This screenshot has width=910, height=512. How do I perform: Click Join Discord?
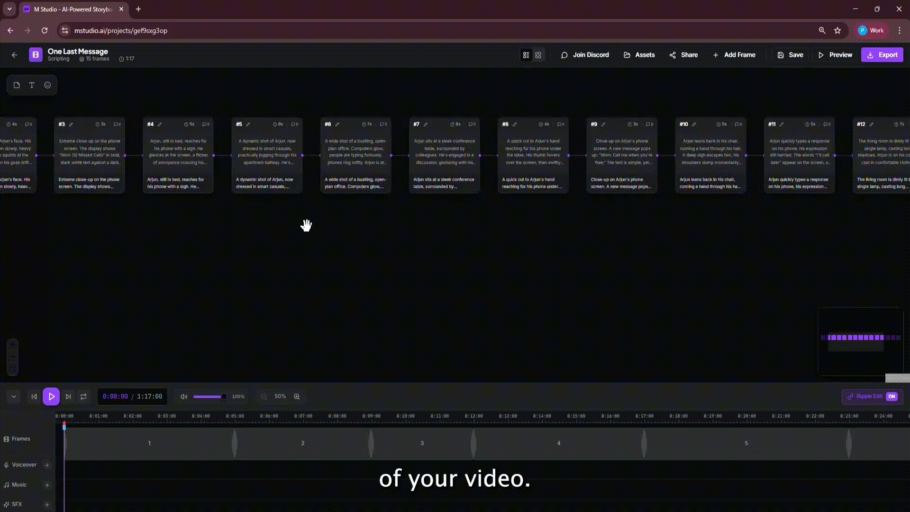pos(585,55)
